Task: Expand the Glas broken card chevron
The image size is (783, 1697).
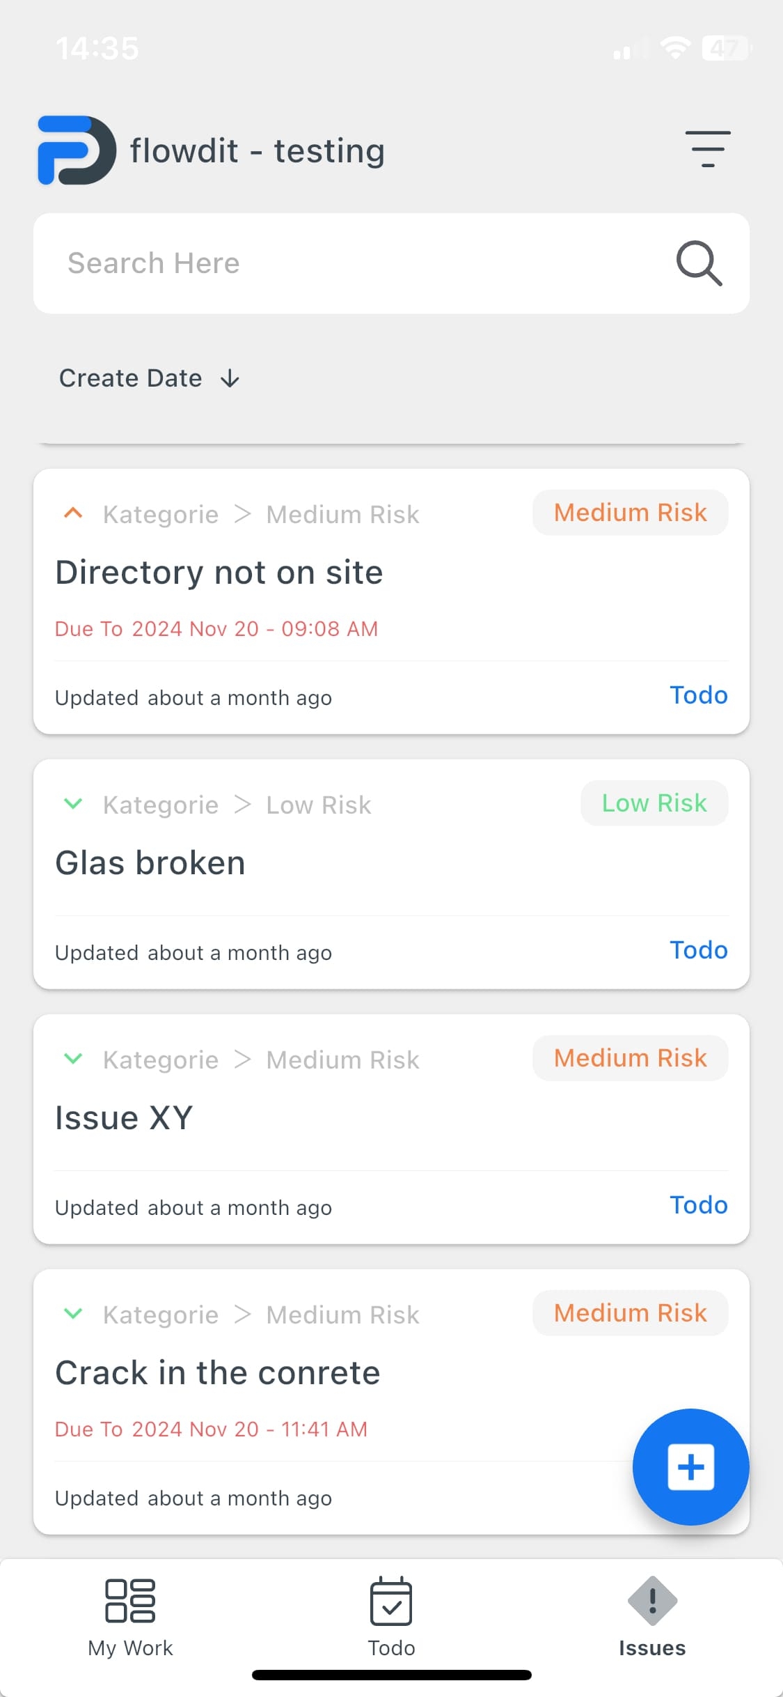Action: click(x=73, y=805)
